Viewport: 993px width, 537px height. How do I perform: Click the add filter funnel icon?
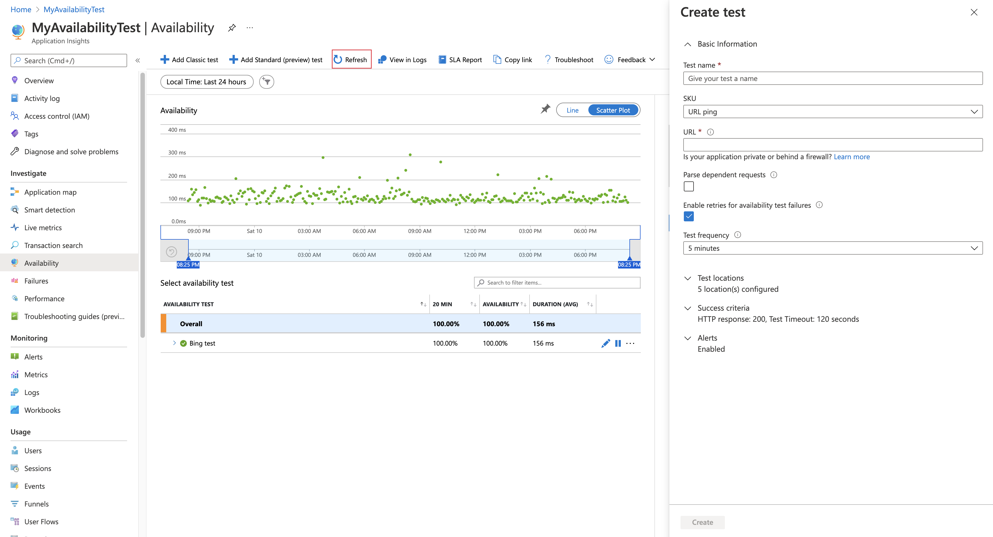(266, 82)
